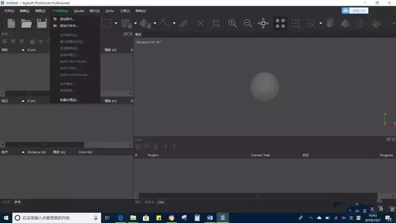Sort by the Distance (m) column header

pyautogui.click(x=37, y=152)
